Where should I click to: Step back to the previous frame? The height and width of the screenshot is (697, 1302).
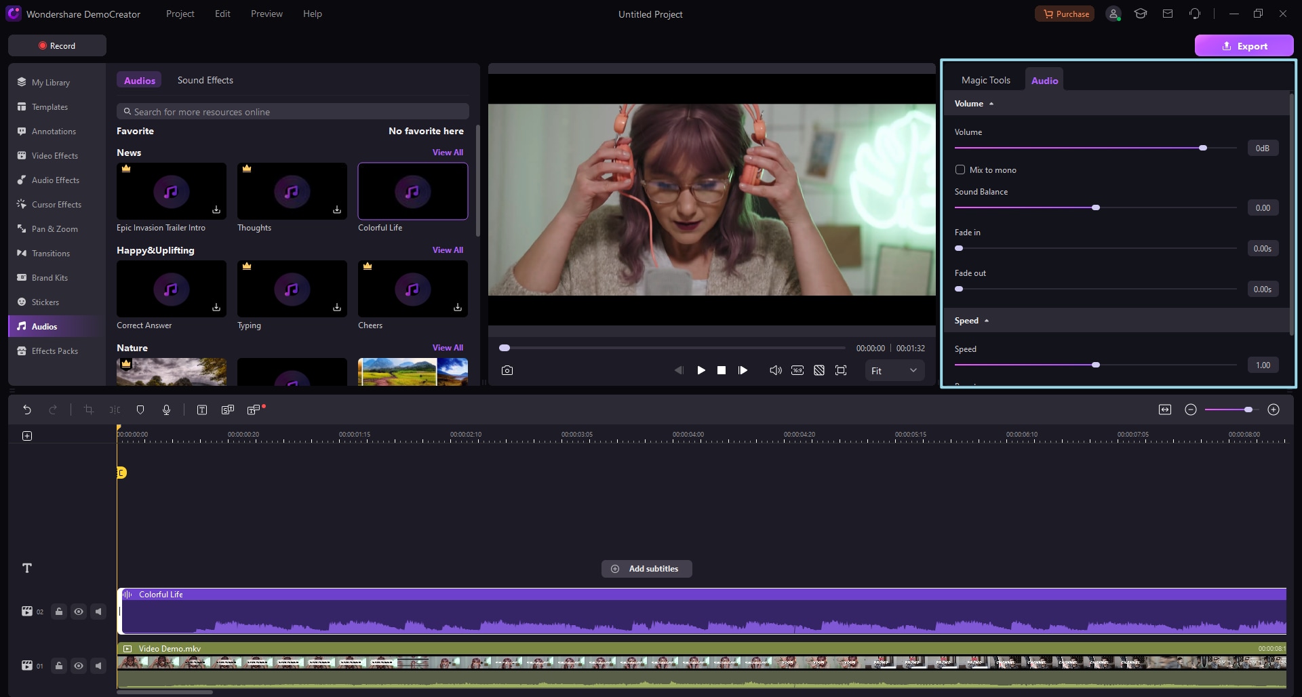679,370
